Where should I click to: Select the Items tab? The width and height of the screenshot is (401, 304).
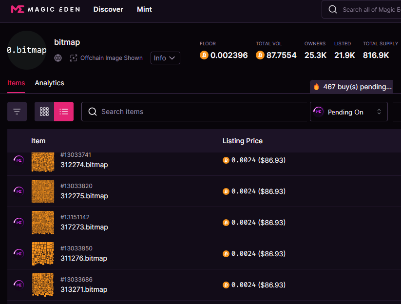pyautogui.click(x=16, y=83)
